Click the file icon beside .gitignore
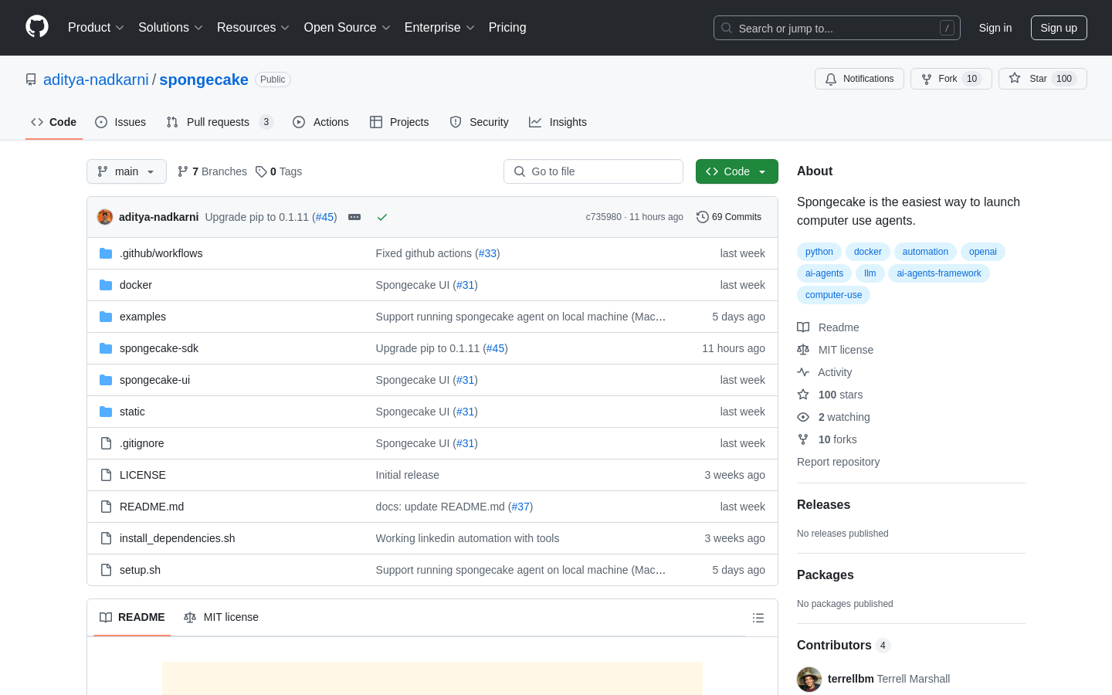The width and height of the screenshot is (1112, 695). (x=106, y=443)
